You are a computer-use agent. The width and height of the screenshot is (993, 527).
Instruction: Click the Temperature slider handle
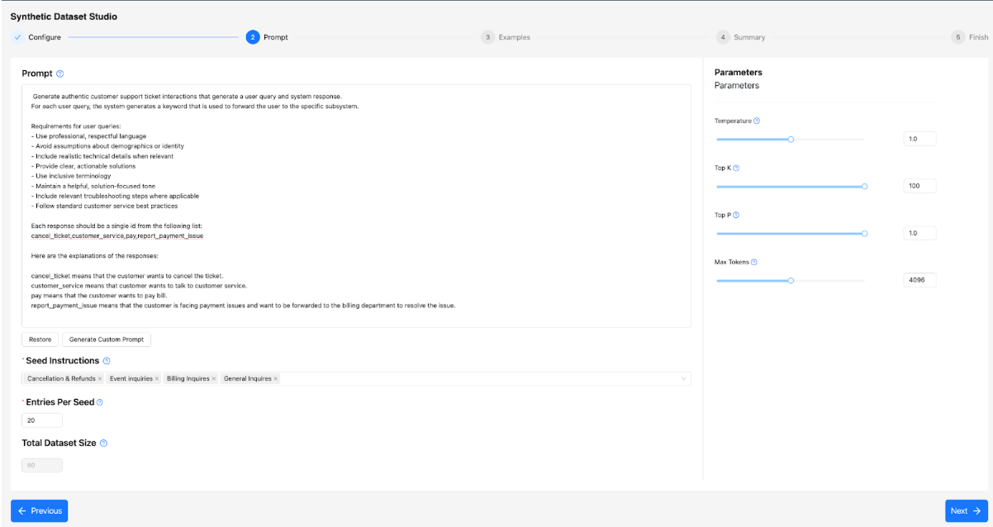[791, 140]
